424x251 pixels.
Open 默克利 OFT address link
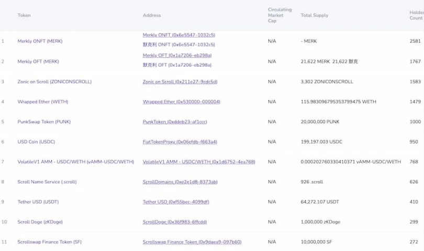pyautogui.click(x=177, y=65)
